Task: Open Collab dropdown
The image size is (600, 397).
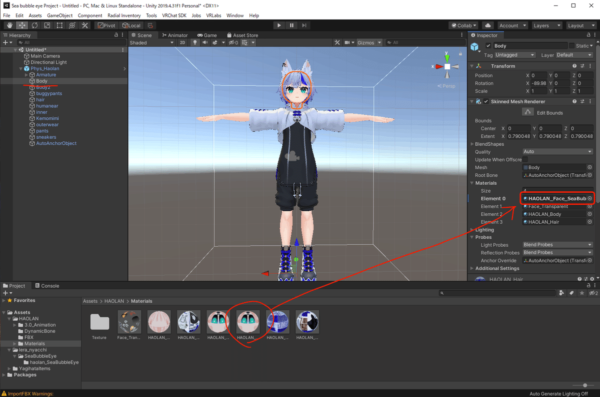Action: 463,25
